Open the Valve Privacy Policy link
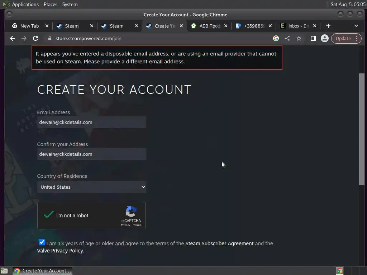This screenshot has height=275, width=367. tap(60, 251)
